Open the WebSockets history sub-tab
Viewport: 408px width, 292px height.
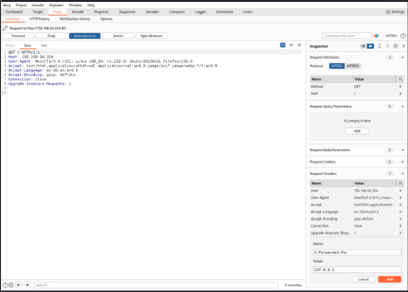click(x=75, y=19)
